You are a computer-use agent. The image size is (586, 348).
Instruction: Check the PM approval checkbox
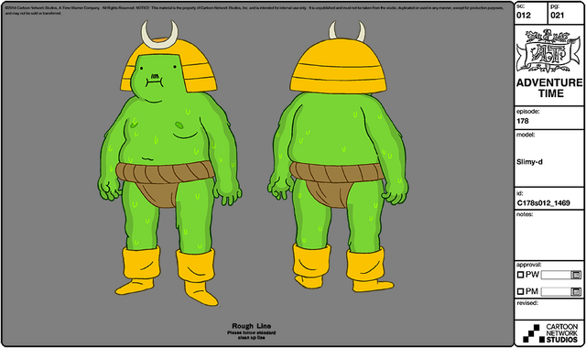click(520, 291)
